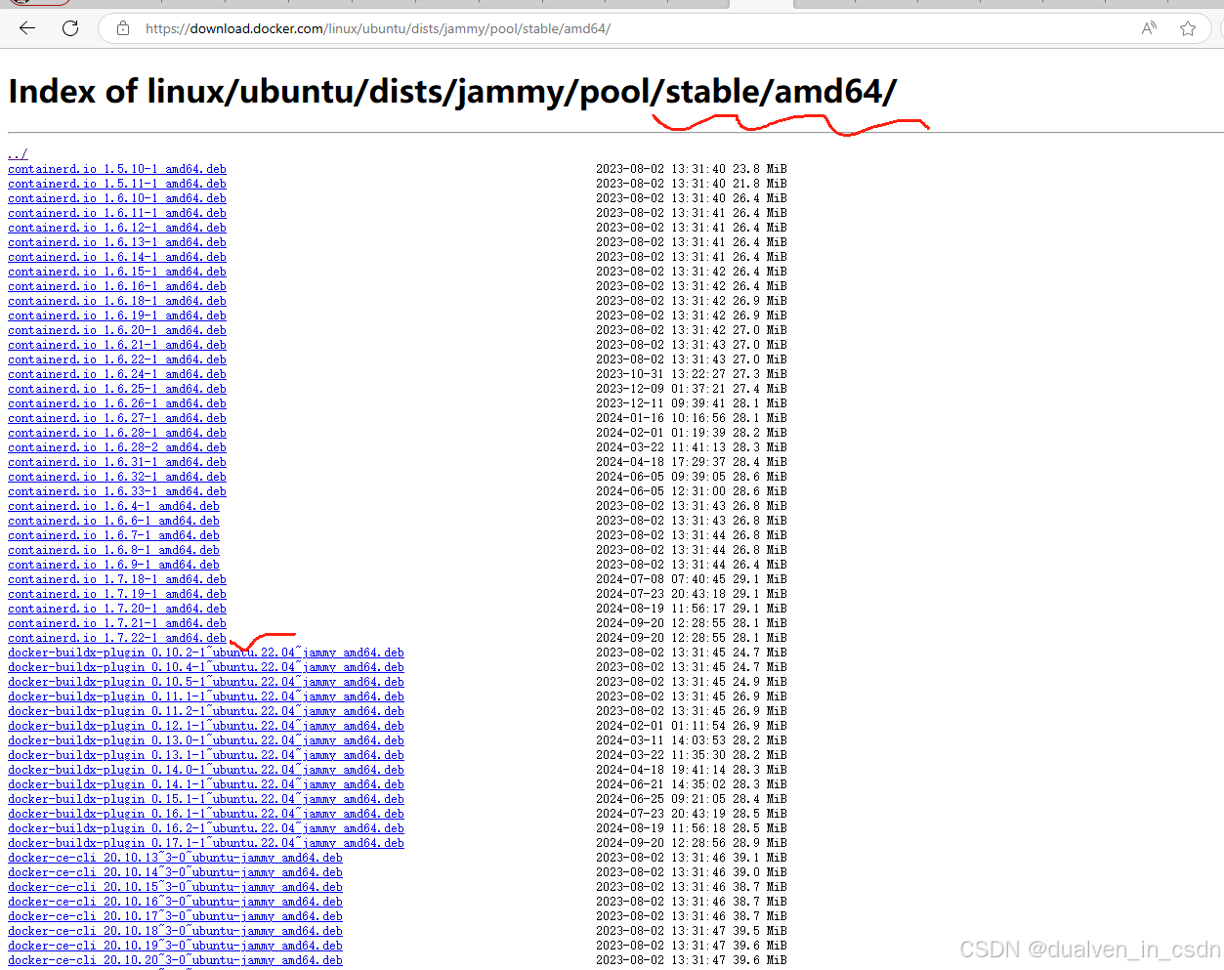The height and width of the screenshot is (970, 1224).
Task: Reload the page with the refresh icon
Action: (x=70, y=28)
